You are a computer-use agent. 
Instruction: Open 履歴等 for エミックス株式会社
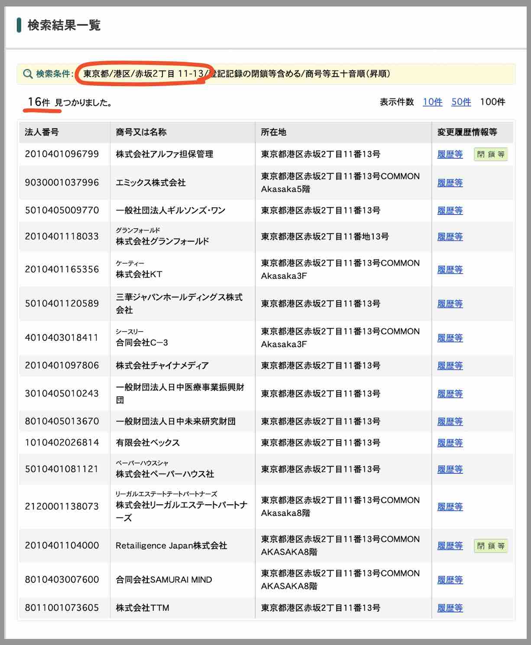coord(450,183)
